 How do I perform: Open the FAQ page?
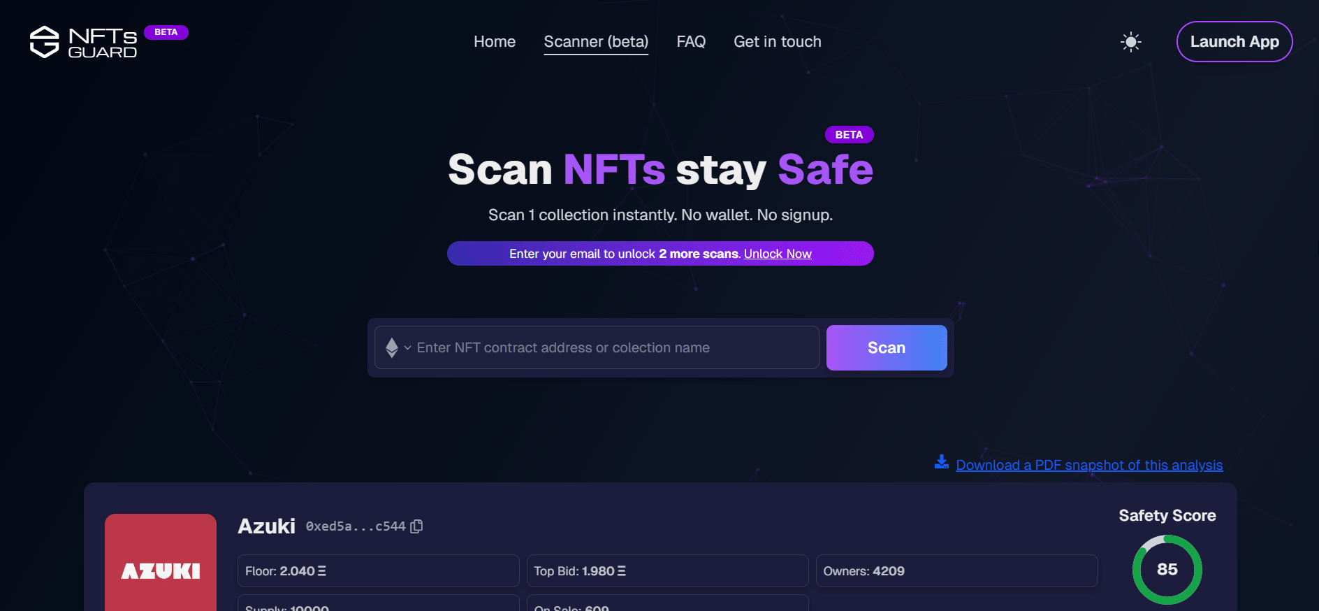tap(691, 42)
